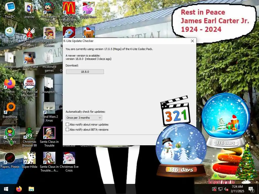Launch Angry Birds Seasons shortcut
Viewport: 259px width, 194px height.
[49, 37]
